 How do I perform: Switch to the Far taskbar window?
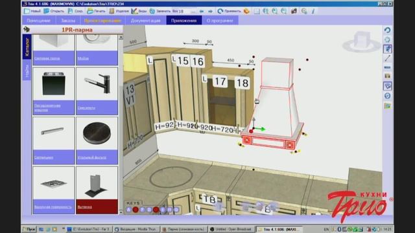coord(89,229)
